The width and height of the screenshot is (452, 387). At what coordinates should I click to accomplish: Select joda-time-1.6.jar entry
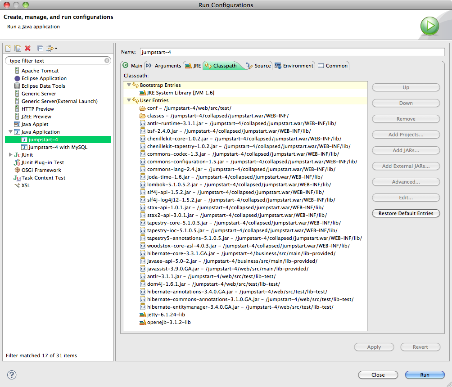click(x=231, y=177)
